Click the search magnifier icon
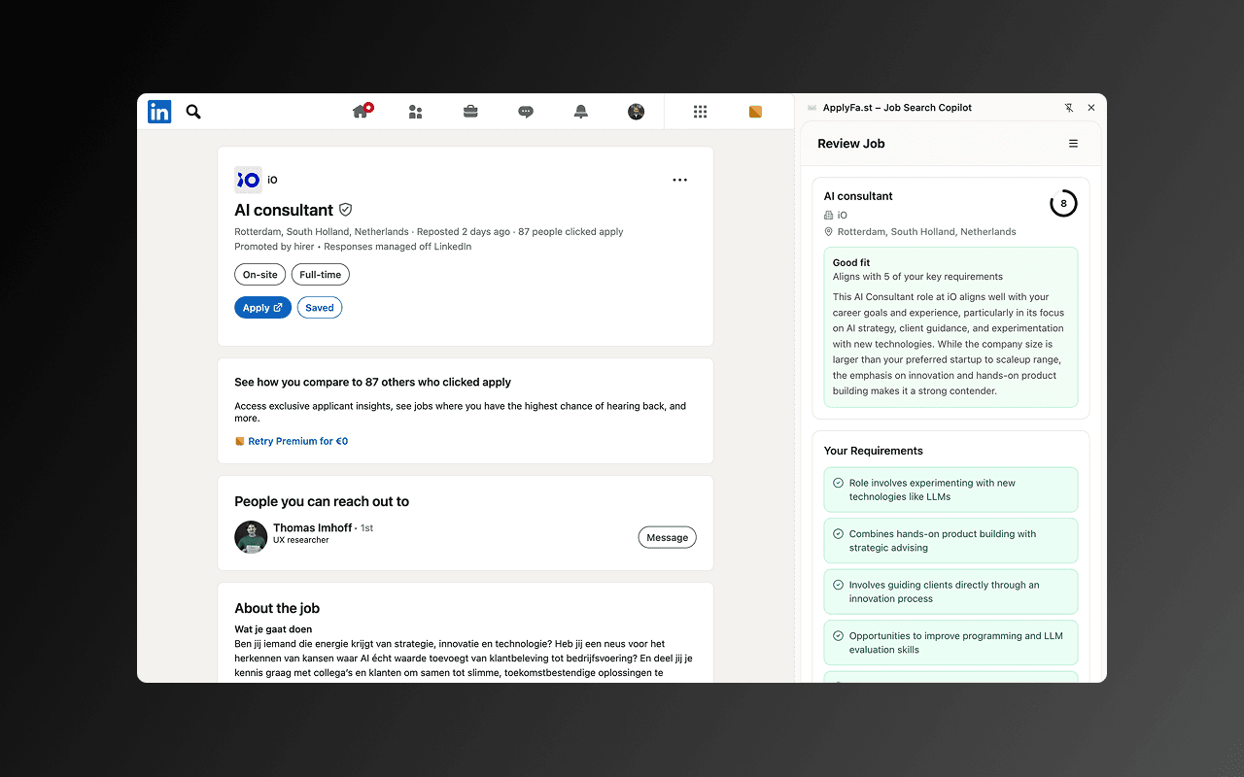Image resolution: width=1244 pixels, height=777 pixels. tap(192, 112)
